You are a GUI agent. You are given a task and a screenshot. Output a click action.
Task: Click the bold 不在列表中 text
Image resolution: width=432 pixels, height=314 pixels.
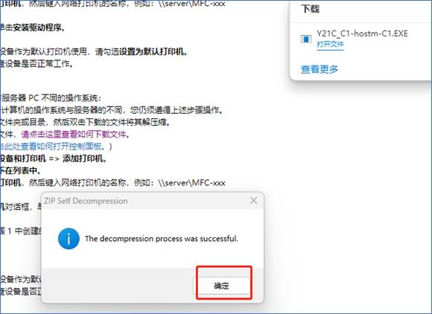pos(20,170)
